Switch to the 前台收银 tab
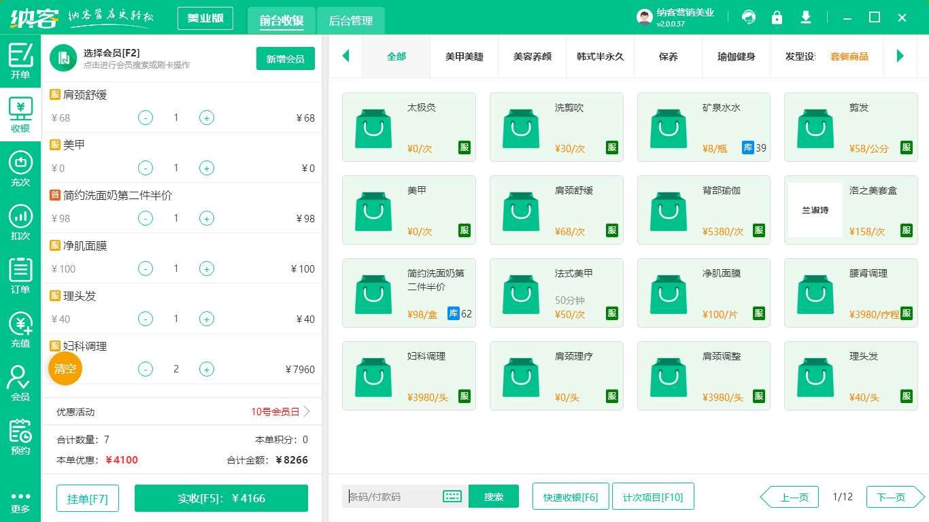The height and width of the screenshot is (522, 929). pyautogui.click(x=282, y=20)
